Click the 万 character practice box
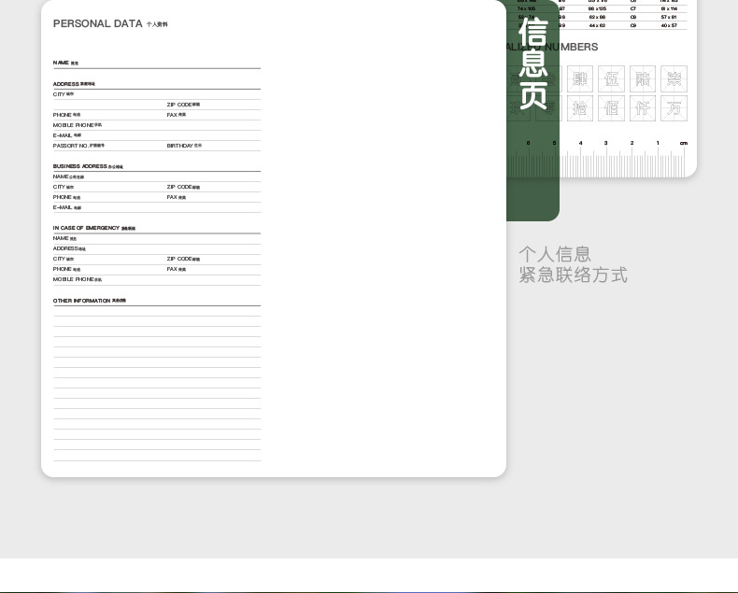Screen dimensions: 738x593 click(x=674, y=108)
